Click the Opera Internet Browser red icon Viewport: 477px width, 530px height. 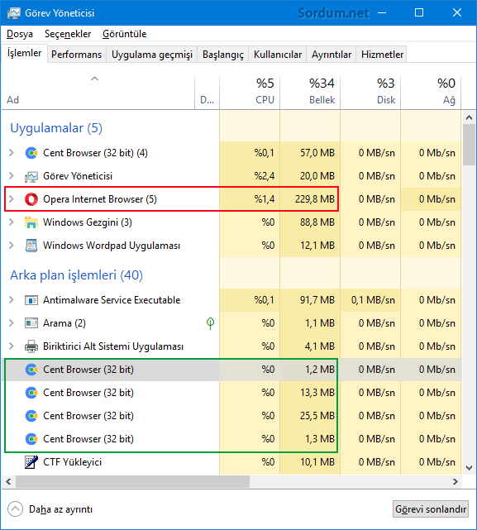[x=31, y=199]
